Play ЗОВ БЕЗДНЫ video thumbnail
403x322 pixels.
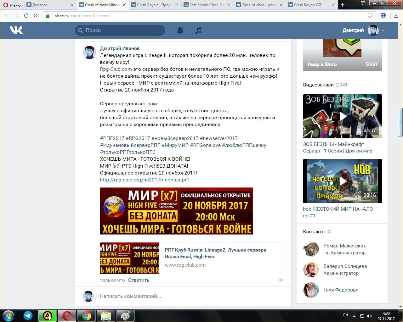342,116
